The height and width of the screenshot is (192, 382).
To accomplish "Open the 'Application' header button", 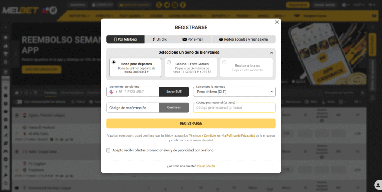I will 78,5.
